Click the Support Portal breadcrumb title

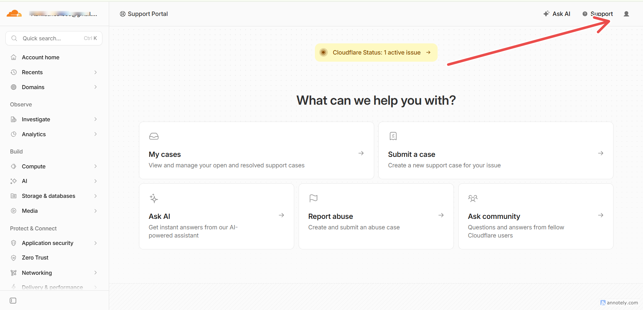pos(148,14)
